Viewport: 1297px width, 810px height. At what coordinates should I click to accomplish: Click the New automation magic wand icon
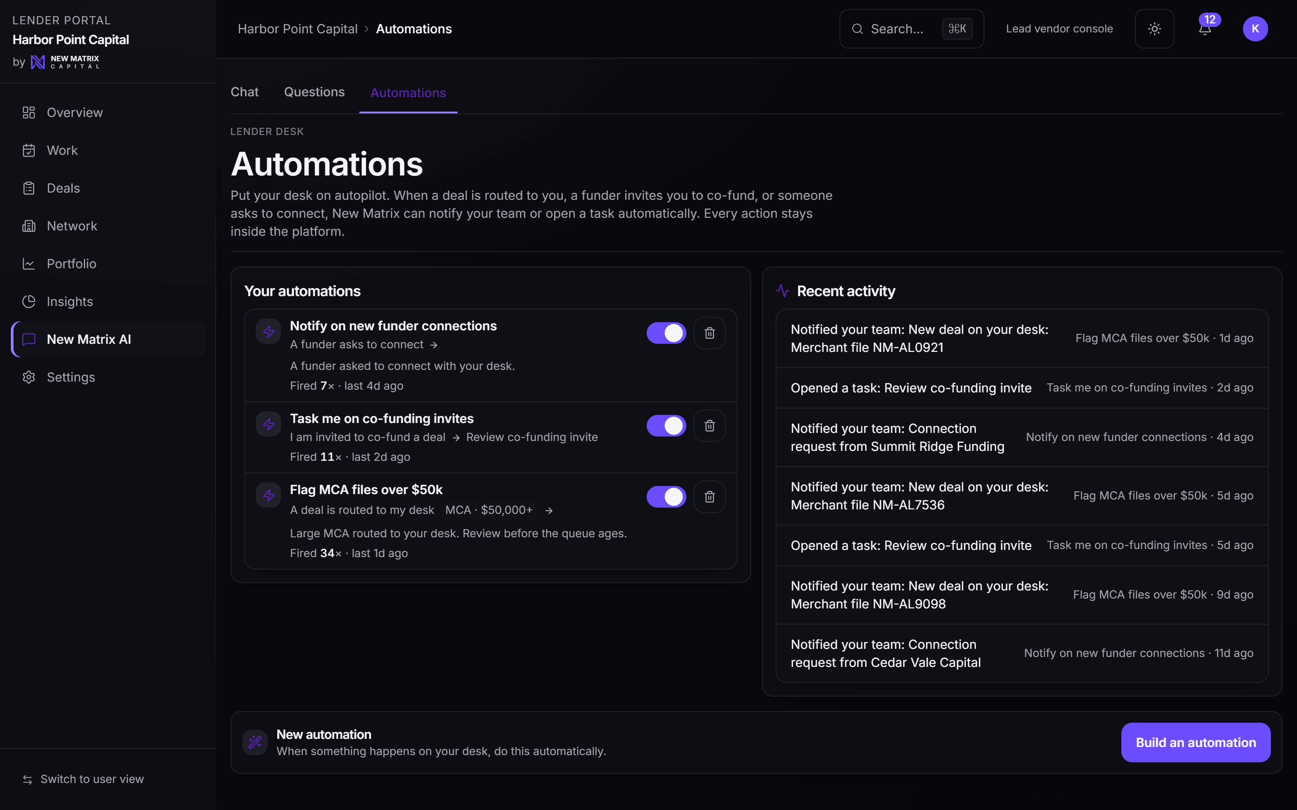coord(255,742)
